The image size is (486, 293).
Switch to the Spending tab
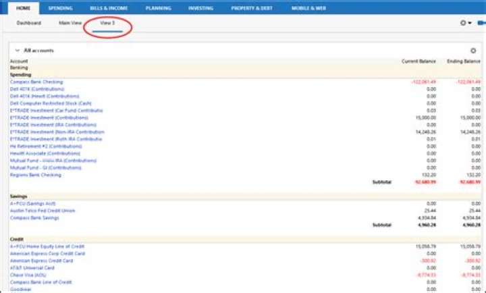(61, 7)
